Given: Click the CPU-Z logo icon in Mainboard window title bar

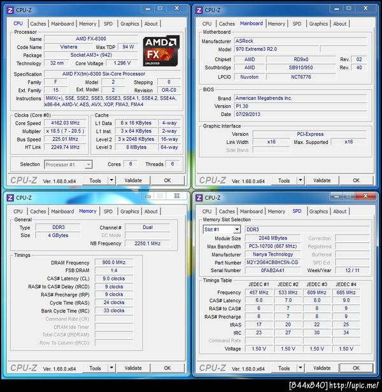Looking at the screenshot, I should 199,10.
